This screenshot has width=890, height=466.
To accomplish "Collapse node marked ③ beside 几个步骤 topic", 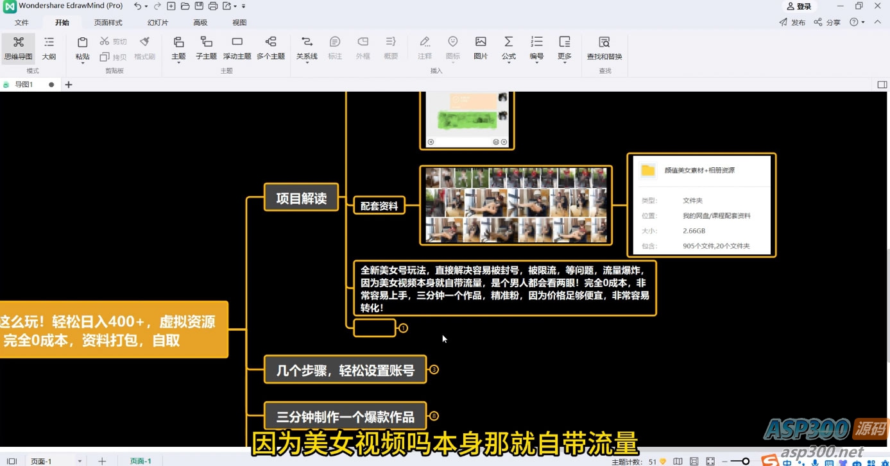I will 434,370.
